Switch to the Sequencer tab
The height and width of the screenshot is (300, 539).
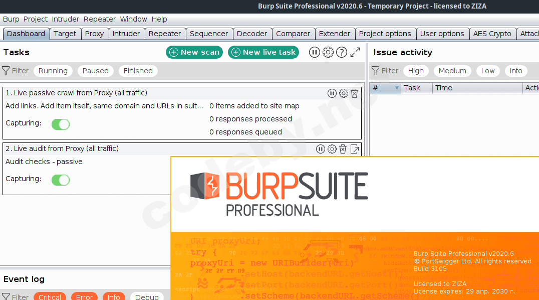click(x=209, y=34)
